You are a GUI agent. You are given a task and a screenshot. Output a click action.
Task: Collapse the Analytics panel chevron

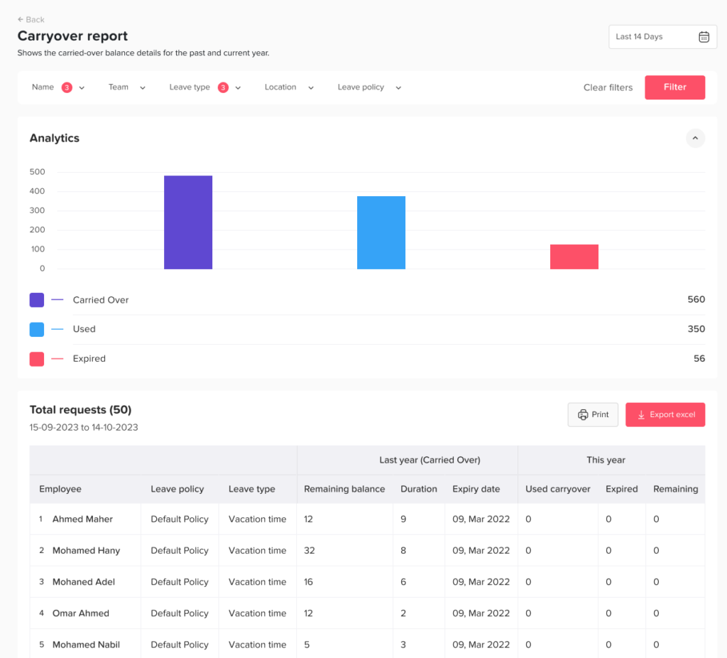[x=695, y=138]
